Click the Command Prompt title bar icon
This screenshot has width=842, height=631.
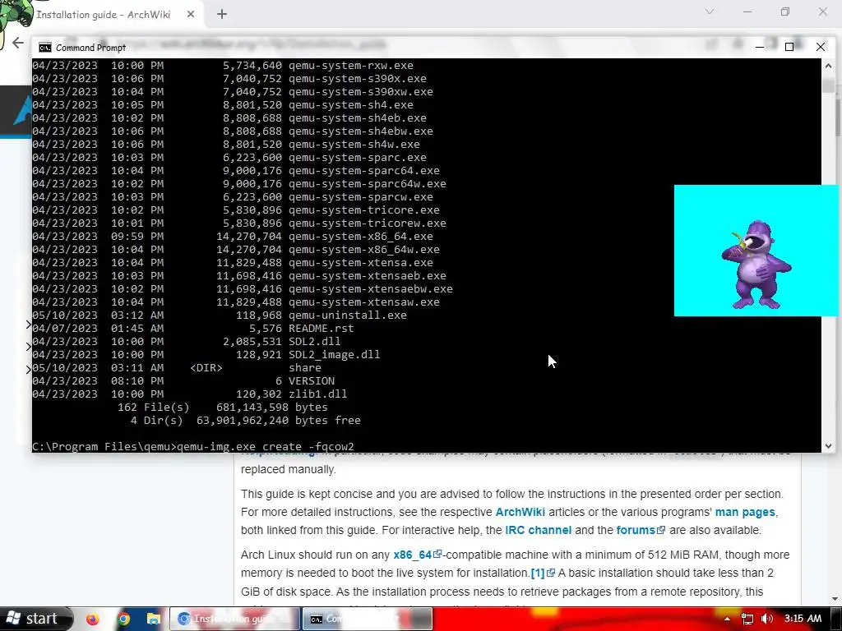point(45,47)
